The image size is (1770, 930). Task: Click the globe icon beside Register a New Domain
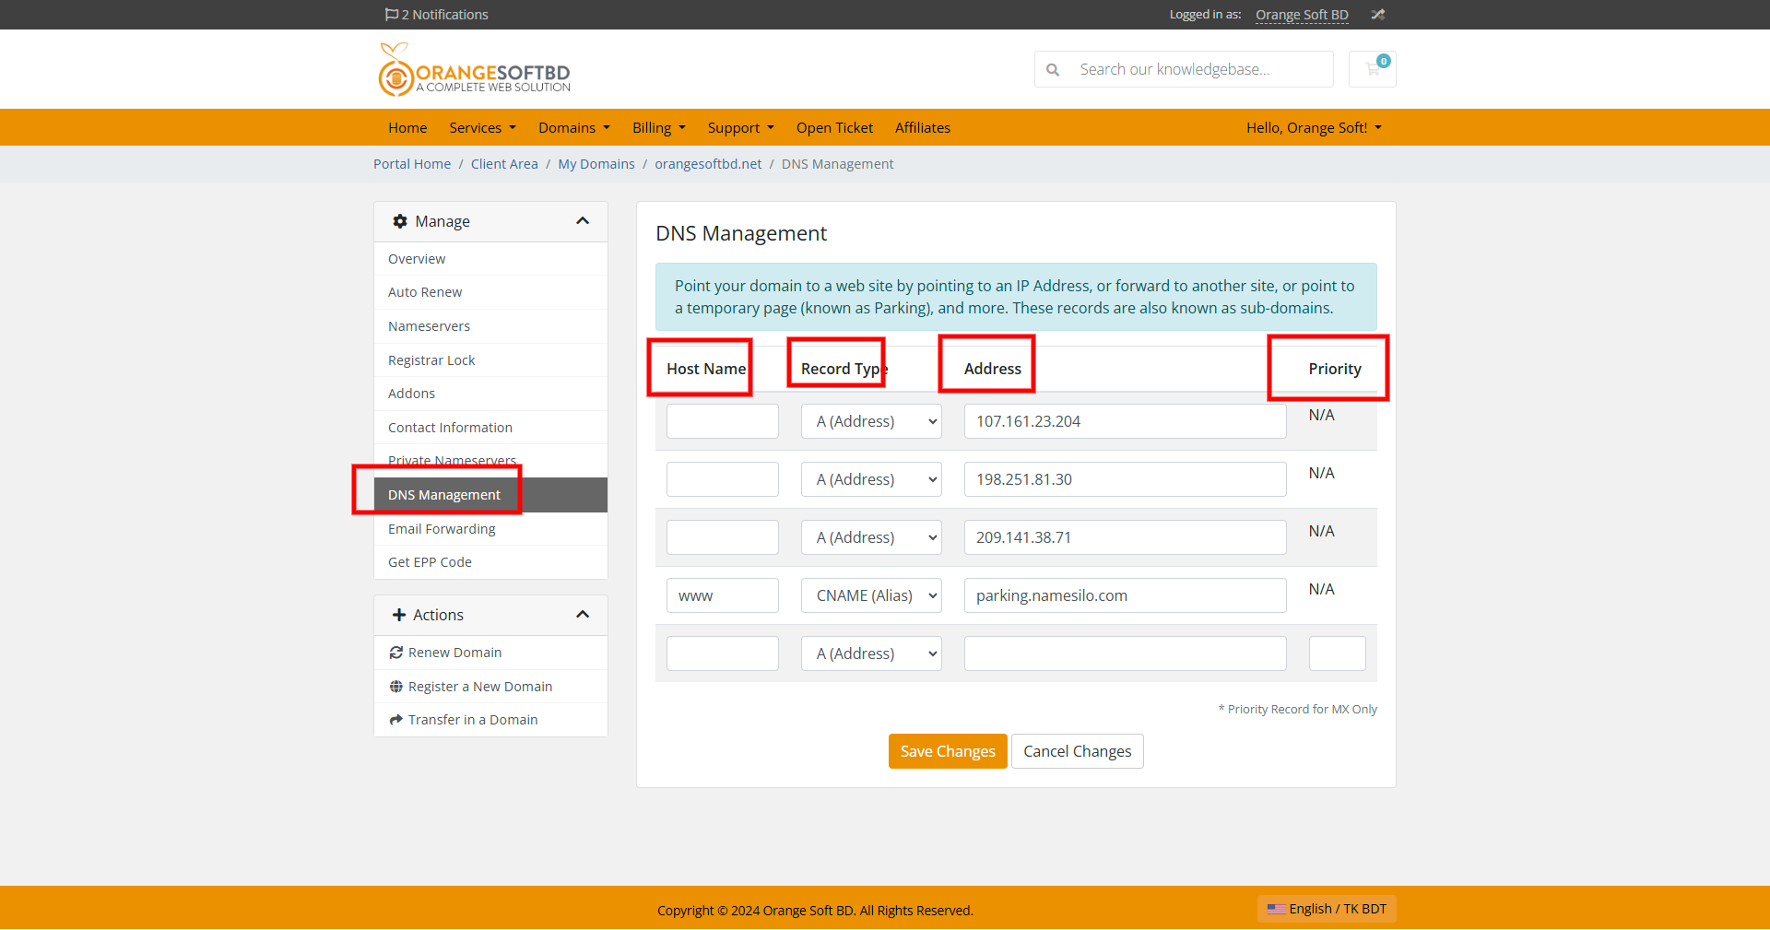[396, 686]
